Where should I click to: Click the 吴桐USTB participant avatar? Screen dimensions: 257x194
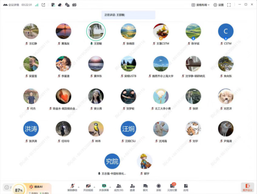tap(128, 64)
